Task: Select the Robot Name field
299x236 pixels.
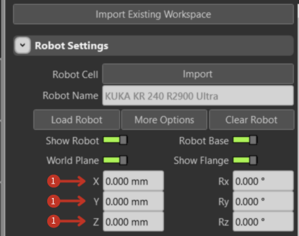Action: tap(198, 96)
